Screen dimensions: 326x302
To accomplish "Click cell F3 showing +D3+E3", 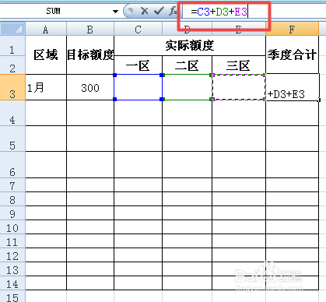I will 293,87.
